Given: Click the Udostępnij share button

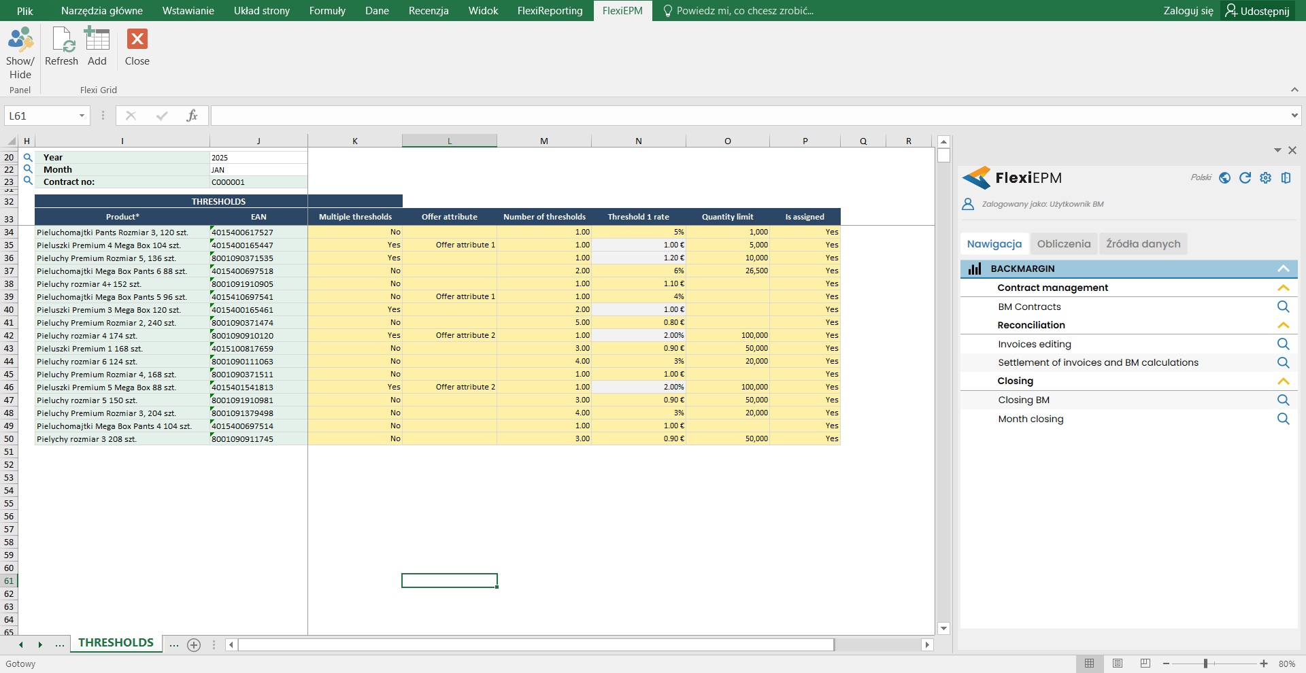Looking at the screenshot, I should pos(1258,11).
